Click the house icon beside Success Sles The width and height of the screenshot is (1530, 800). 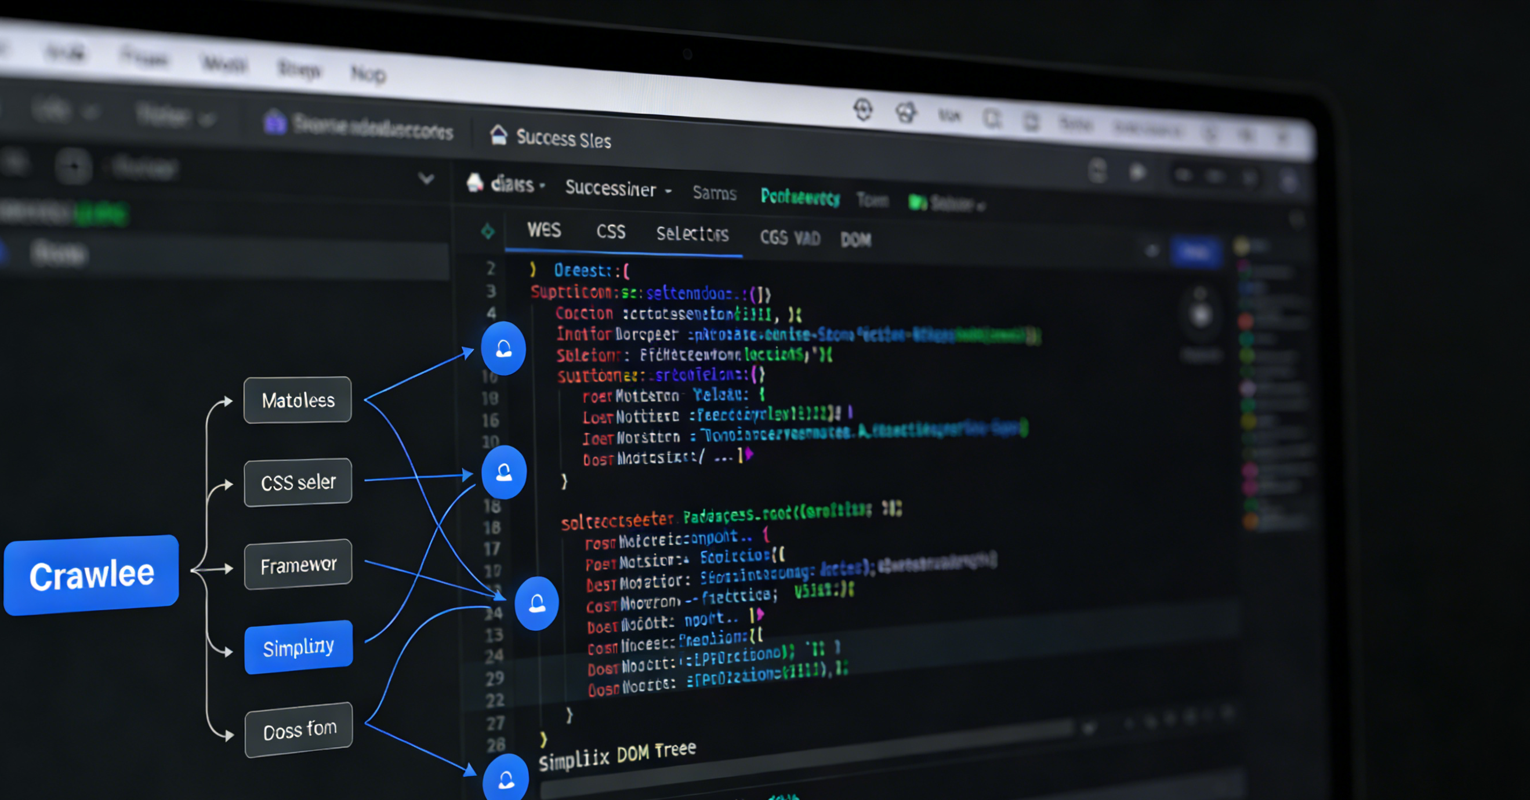[x=499, y=135]
